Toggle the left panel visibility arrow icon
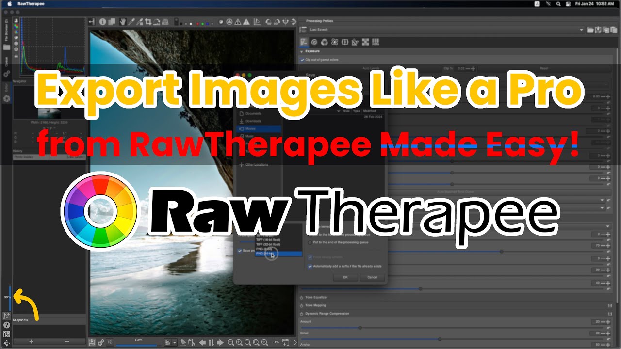 point(92,21)
